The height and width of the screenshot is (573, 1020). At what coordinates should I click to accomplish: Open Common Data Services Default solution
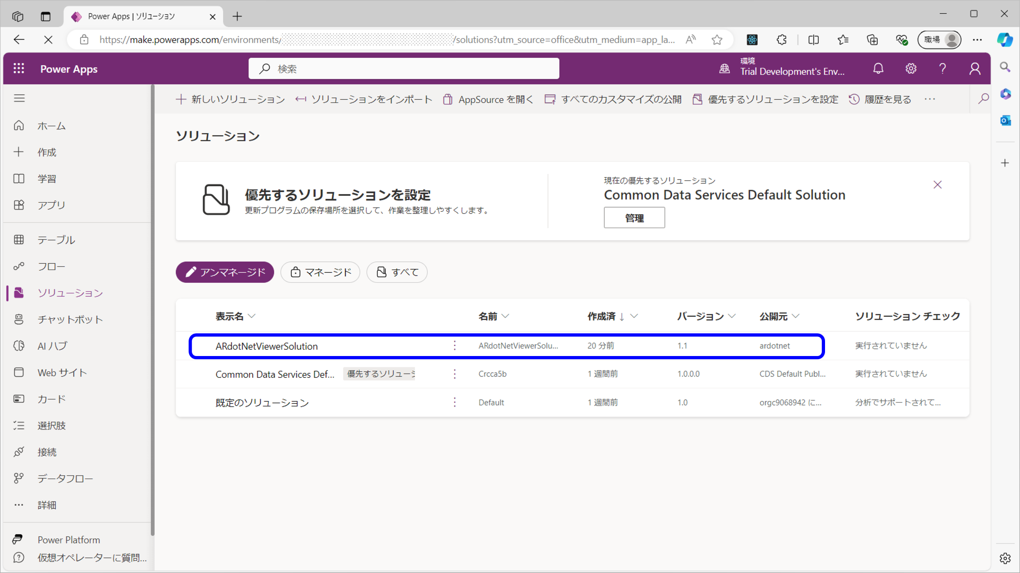(275, 374)
